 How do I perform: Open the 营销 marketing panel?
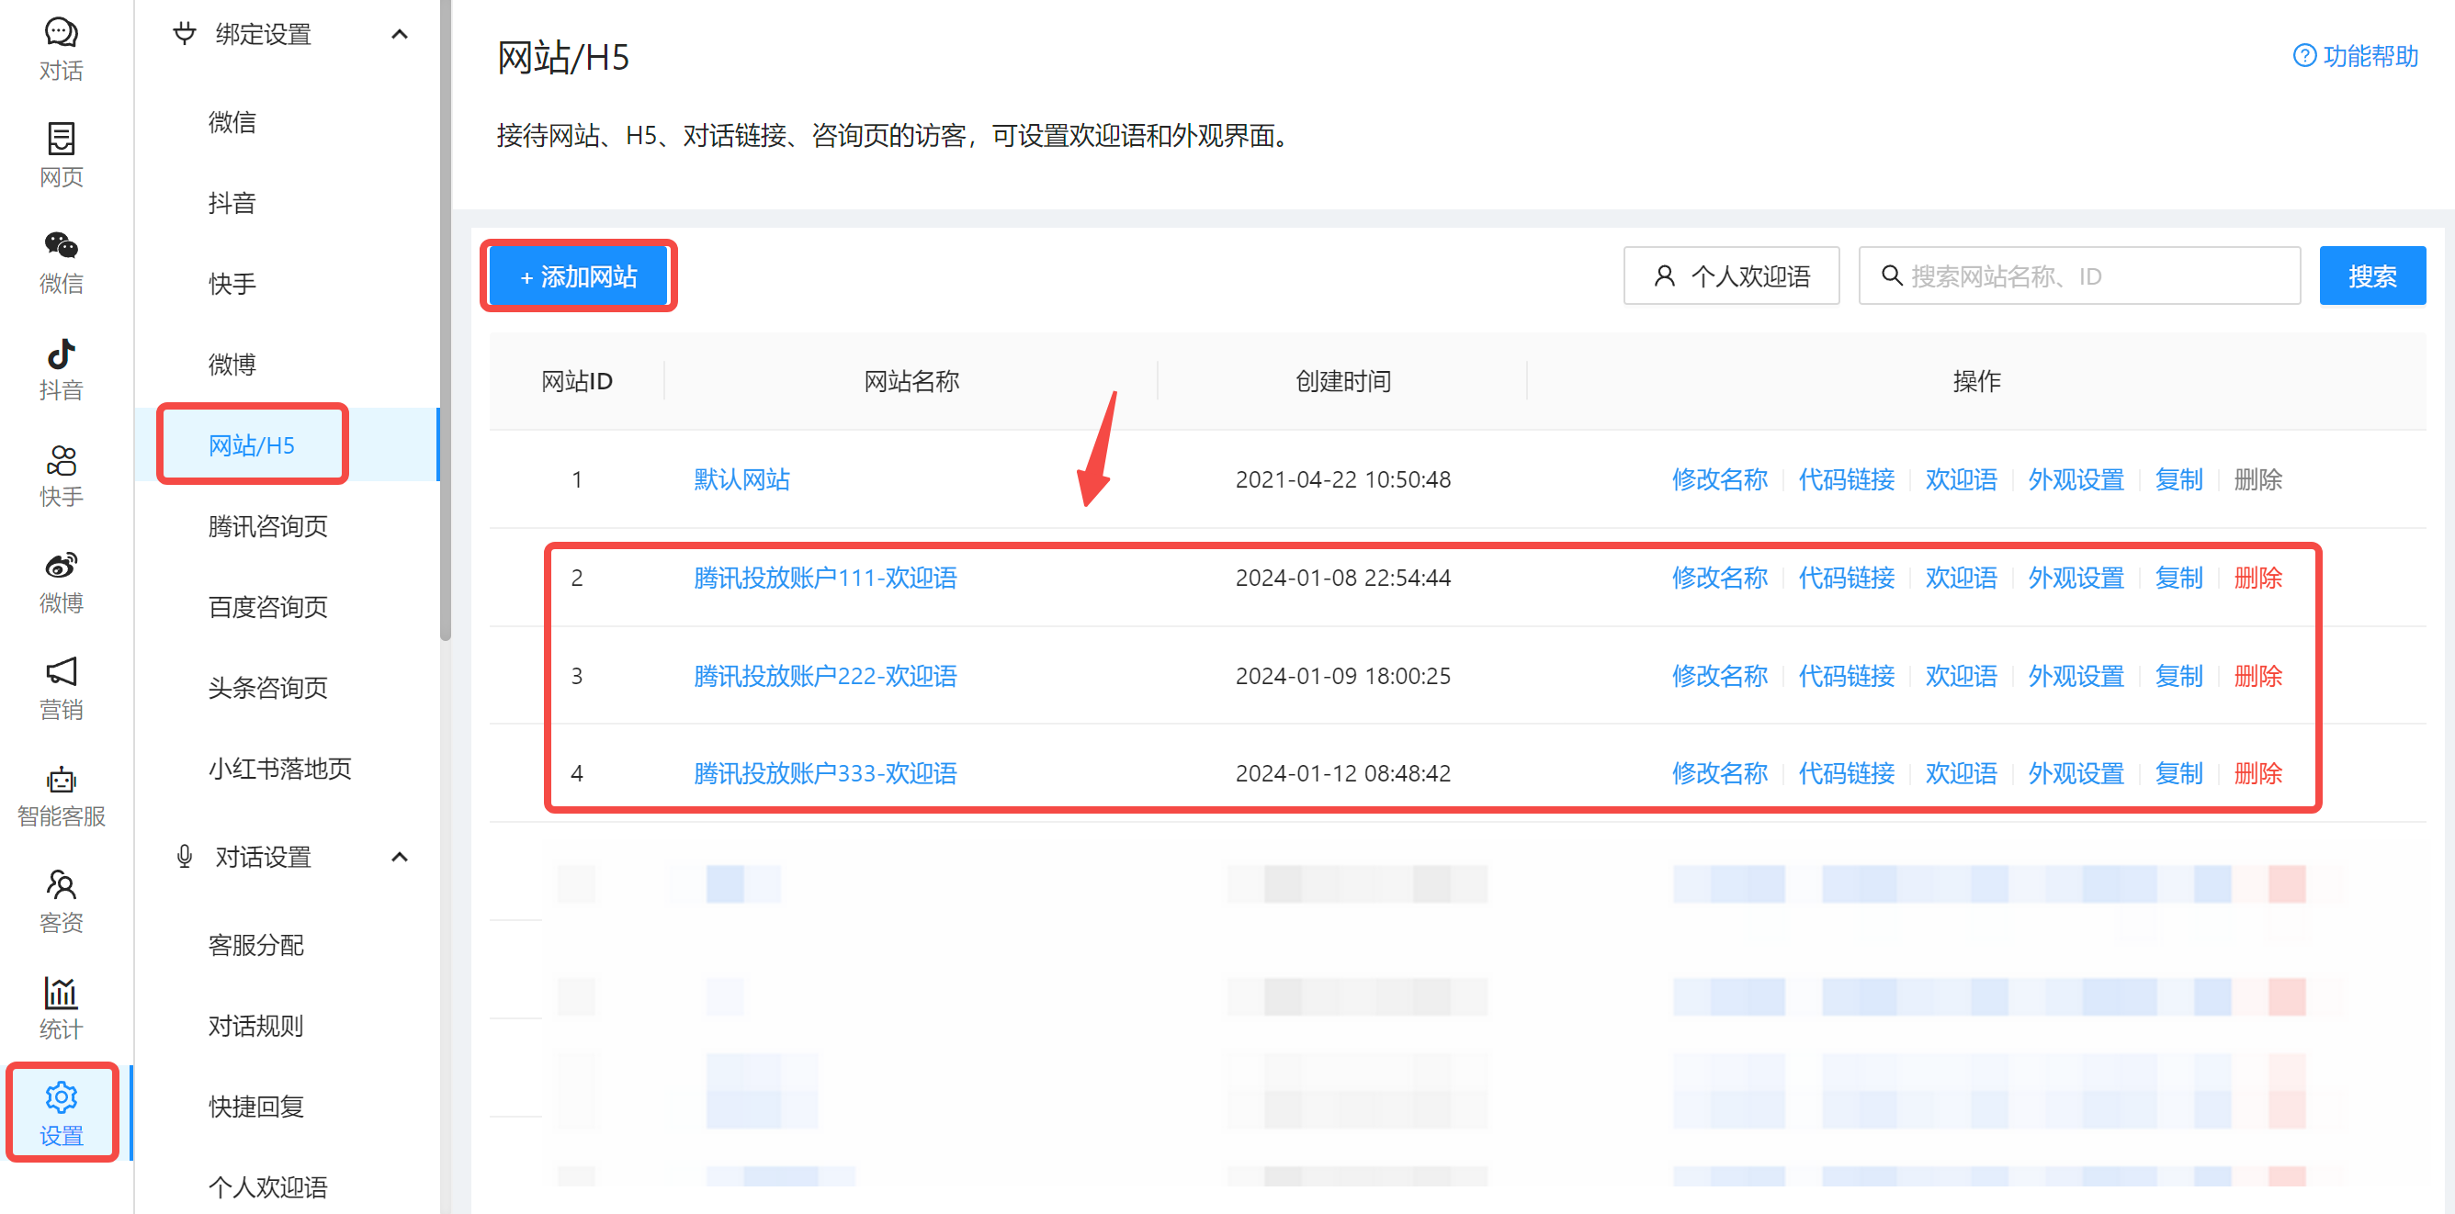61,688
